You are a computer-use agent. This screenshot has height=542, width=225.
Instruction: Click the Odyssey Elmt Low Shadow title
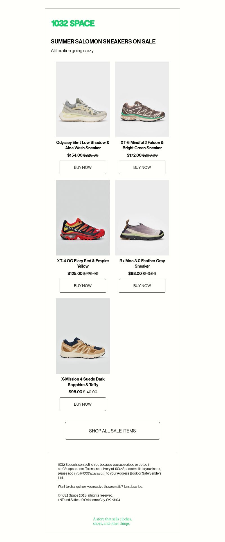click(x=83, y=145)
